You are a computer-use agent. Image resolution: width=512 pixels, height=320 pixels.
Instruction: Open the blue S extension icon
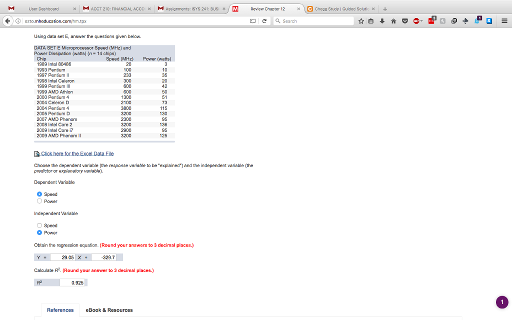(x=489, y=20)
